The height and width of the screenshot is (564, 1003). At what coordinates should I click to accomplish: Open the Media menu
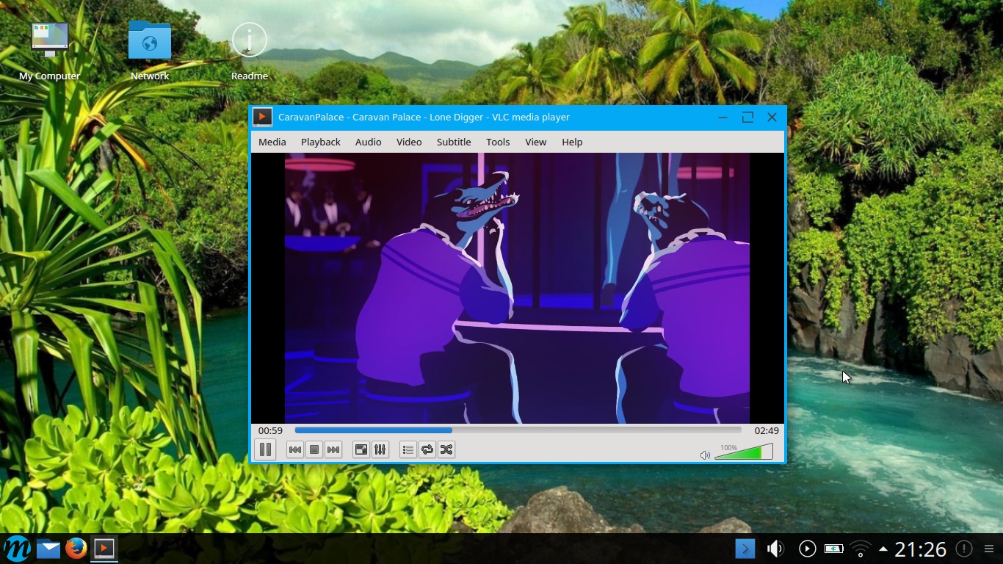tap(272, 142)
